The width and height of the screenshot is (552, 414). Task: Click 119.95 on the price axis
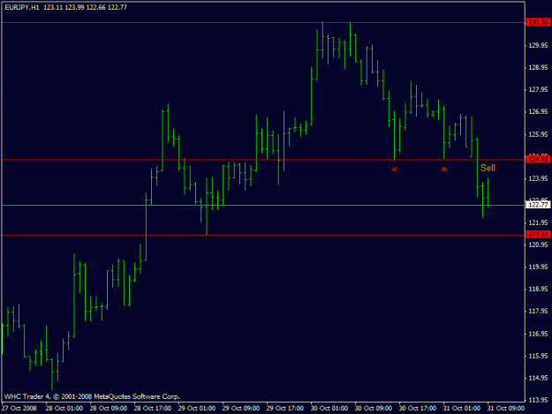[538, 267]
